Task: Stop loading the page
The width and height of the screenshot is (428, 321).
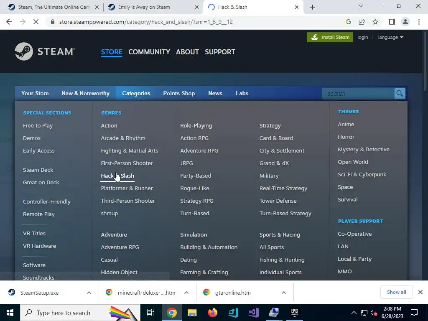Action: pyautogui.click(x=36, y=22)
